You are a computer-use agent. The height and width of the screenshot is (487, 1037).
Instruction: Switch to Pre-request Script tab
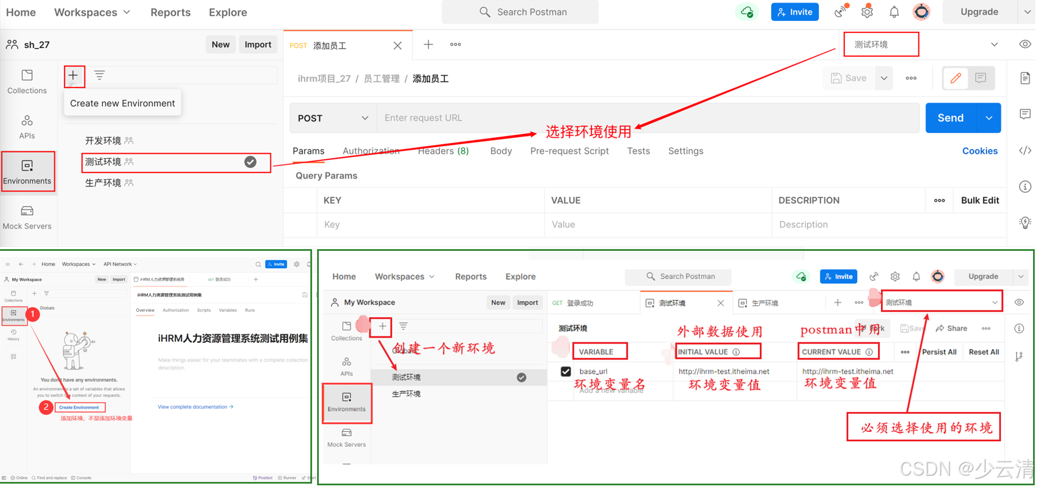[x=569, y=151]
